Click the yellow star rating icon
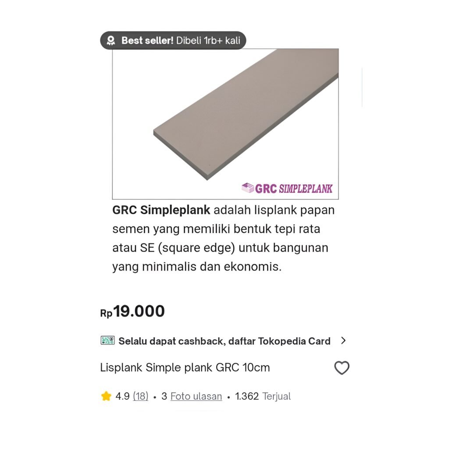Viewport: 449px width, 449px height. (106, 396)
